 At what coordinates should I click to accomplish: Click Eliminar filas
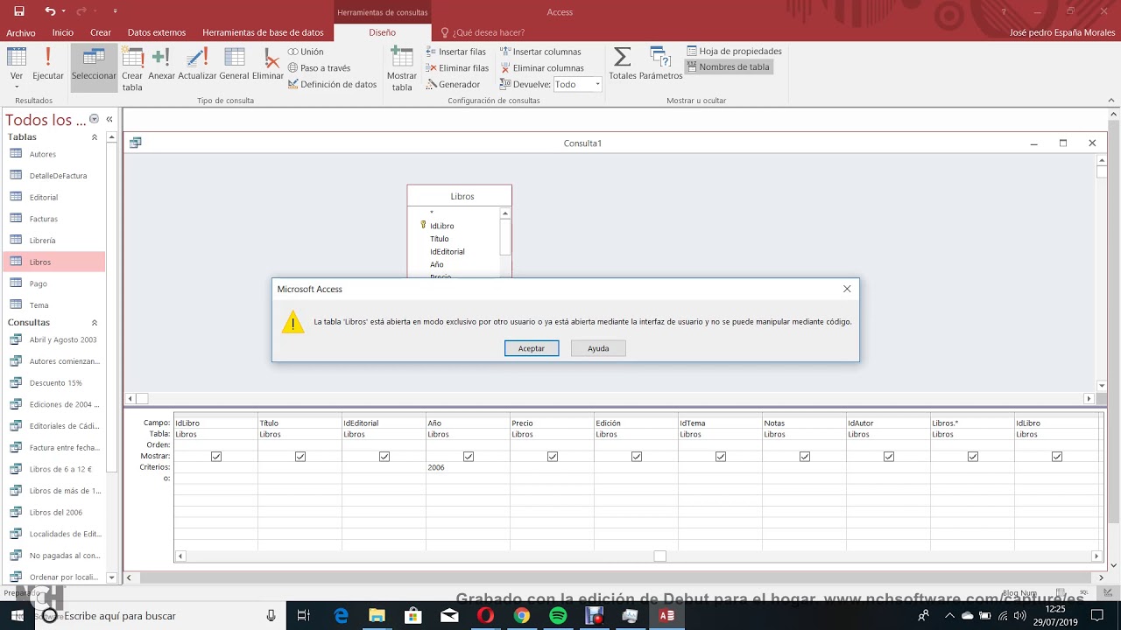click(457, 68)
